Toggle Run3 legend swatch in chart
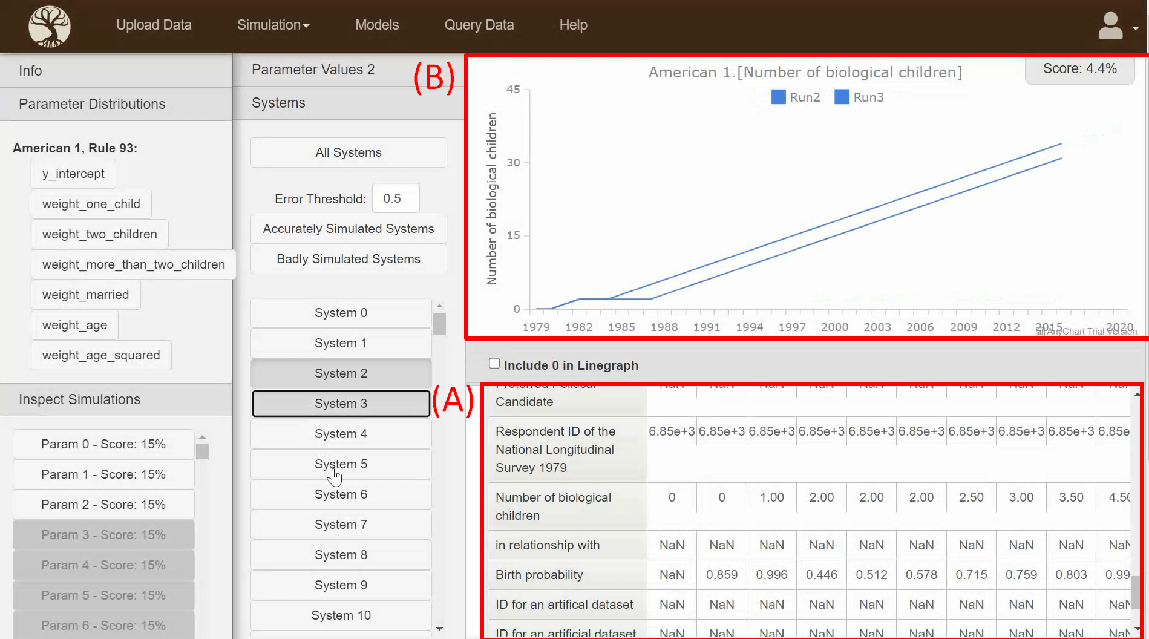 (842, 97)
